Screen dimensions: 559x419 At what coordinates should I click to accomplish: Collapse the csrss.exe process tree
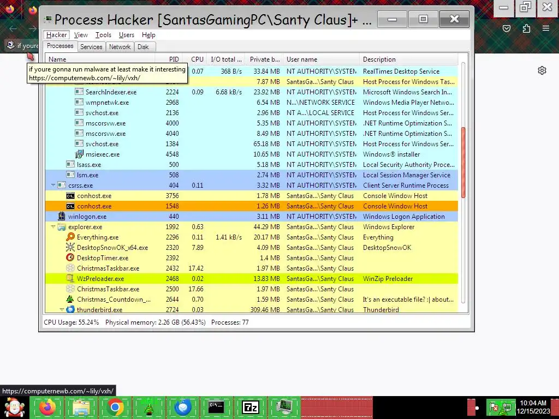point(53,185)
